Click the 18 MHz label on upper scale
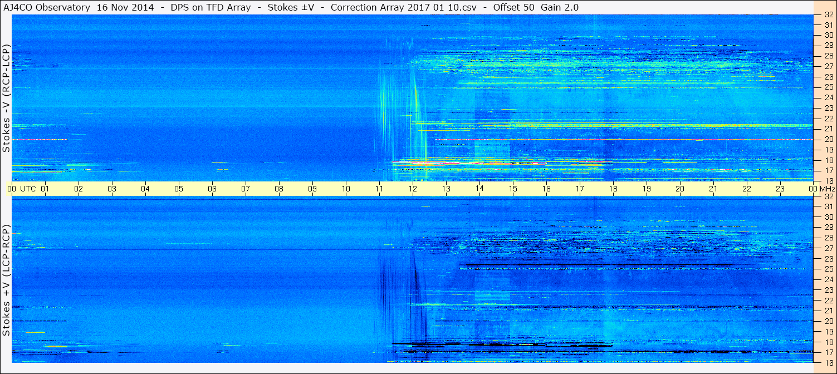The width and height of the screenshot is (837, 374). pyautogui.click(x=828, y=160)
